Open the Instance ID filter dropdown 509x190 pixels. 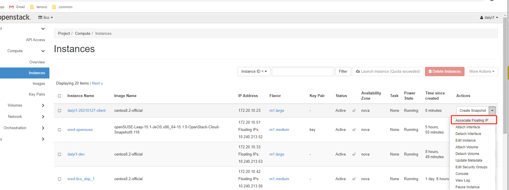point(254,72)
